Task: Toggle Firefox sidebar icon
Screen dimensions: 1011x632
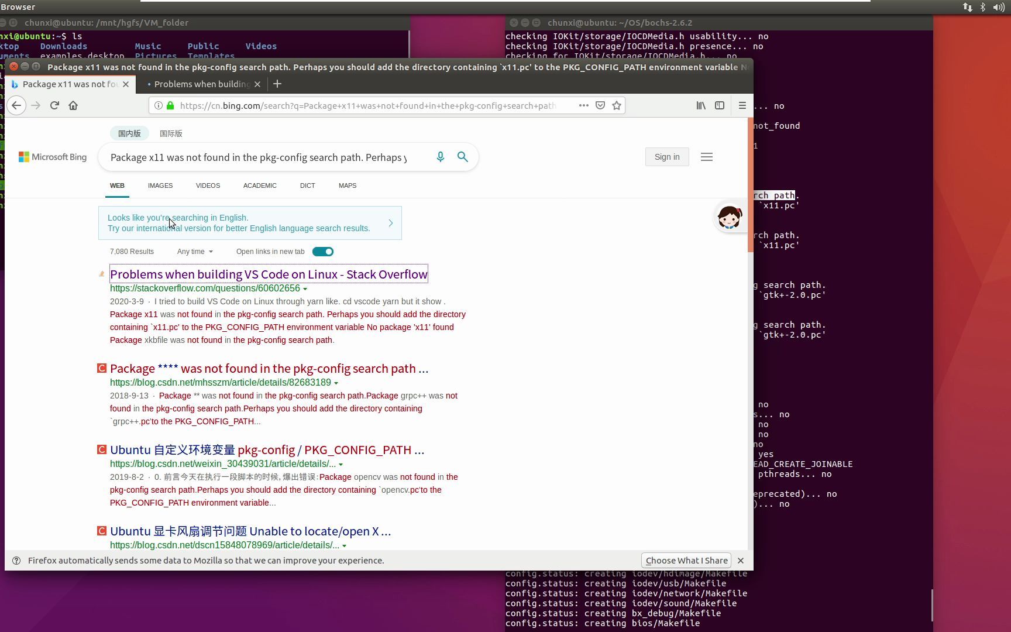Action: click(720, 106)
